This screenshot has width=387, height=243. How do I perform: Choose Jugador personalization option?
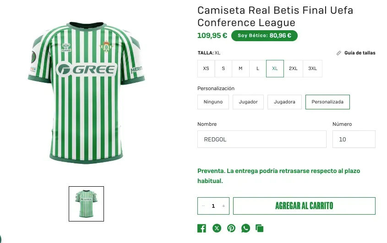pyautogui.click(x=248, y=102)
